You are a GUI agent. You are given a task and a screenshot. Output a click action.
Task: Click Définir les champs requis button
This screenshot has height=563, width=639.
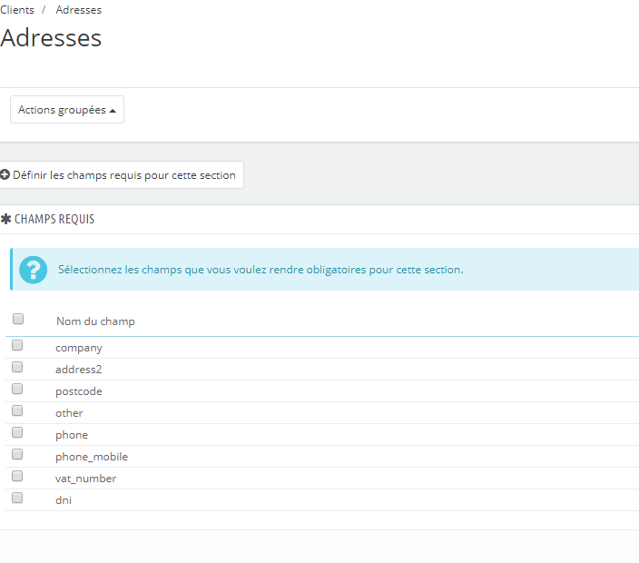(121, 175)
